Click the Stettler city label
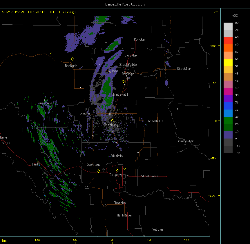 [184, 69]
